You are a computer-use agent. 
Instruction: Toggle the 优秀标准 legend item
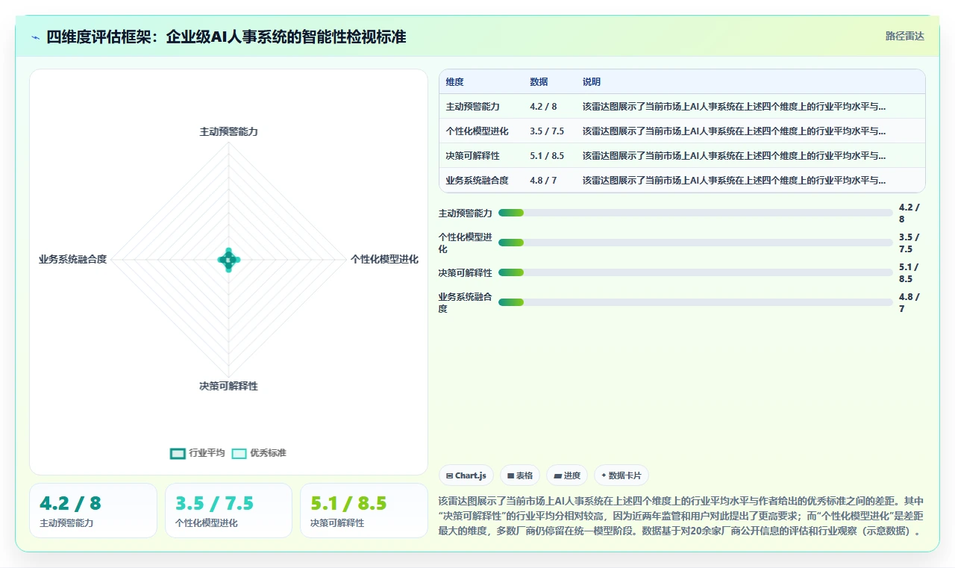click(259, 453)
